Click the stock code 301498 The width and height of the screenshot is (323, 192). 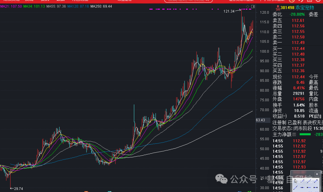pyautogui.click(x=287, y=8)
